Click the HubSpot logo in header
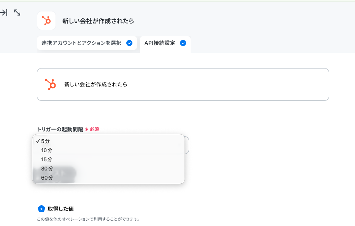This screenshot has width=355, height=226. coord(46,21)
